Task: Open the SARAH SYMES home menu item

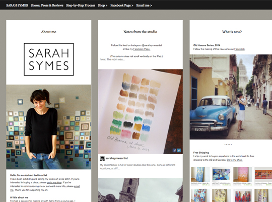Action: coord(17,6)
